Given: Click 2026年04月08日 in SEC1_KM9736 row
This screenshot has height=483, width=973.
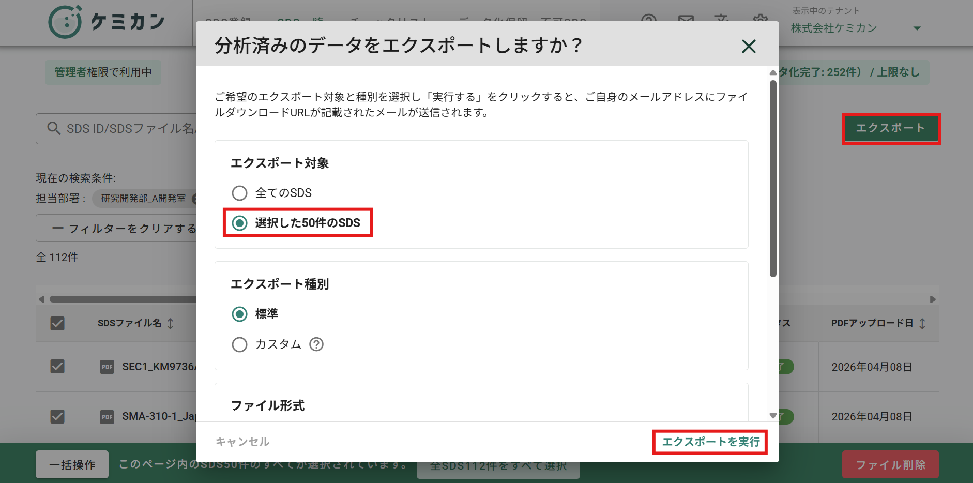Looking at the screenshot, I should pyautogui.click(x=872, y=367).
